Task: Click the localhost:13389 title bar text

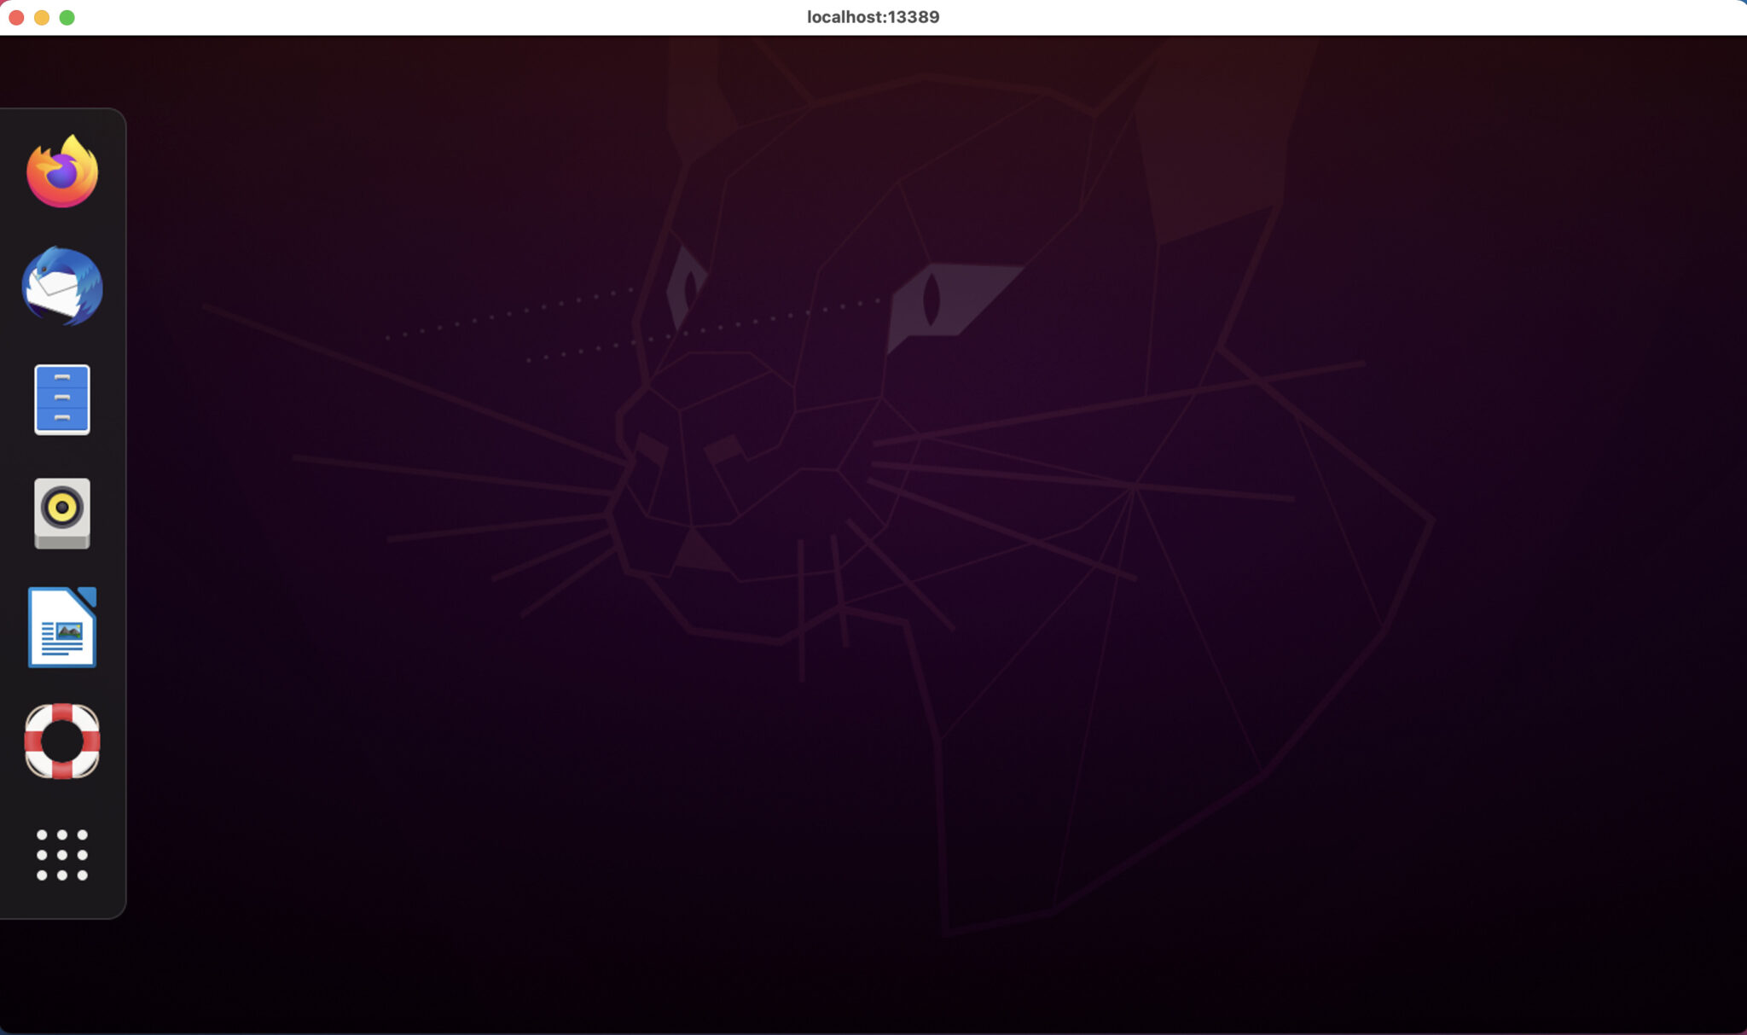Action: (873, 16)
